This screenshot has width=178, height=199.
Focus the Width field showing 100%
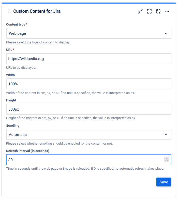pyautogui.click(x=88, y=84)
